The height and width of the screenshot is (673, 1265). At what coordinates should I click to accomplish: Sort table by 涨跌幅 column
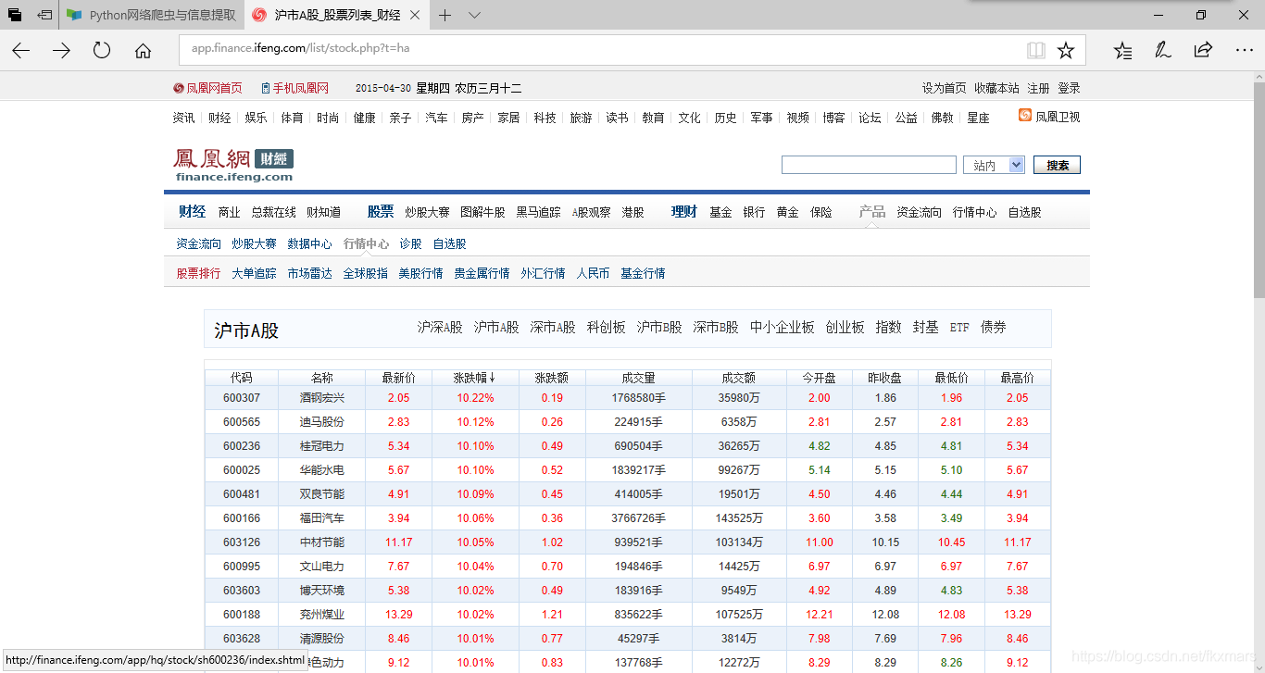475,378
